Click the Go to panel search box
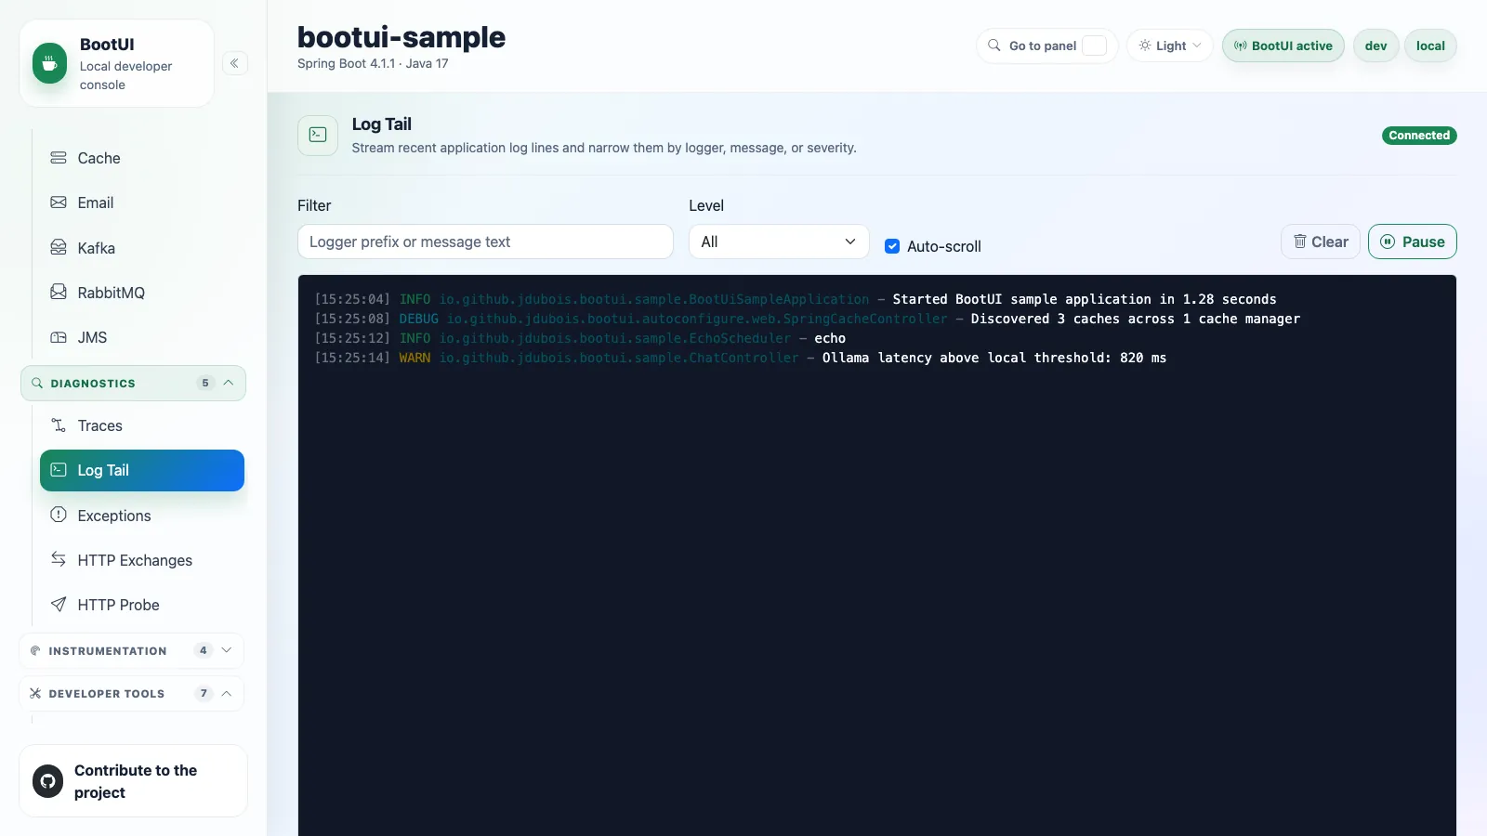 tap(1046, 46)
